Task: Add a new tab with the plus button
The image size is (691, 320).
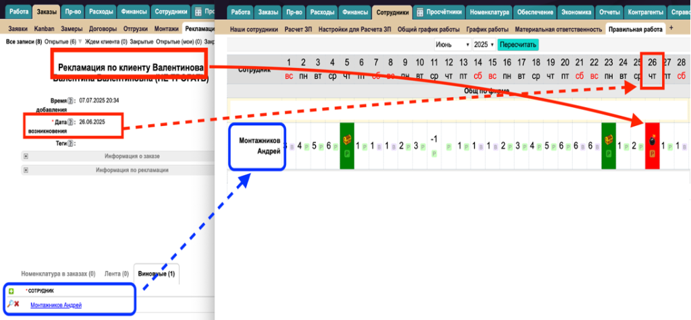Action: pos(671,28)
